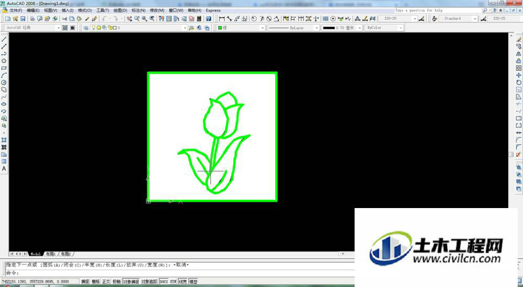This screenshot has width=523, height=287.
Task: Select the Arc draw tool
Action: coord(4,75)
